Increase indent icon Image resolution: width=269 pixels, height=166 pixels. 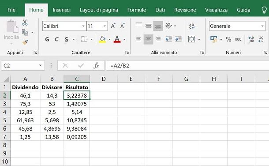(x=179, y=39)
